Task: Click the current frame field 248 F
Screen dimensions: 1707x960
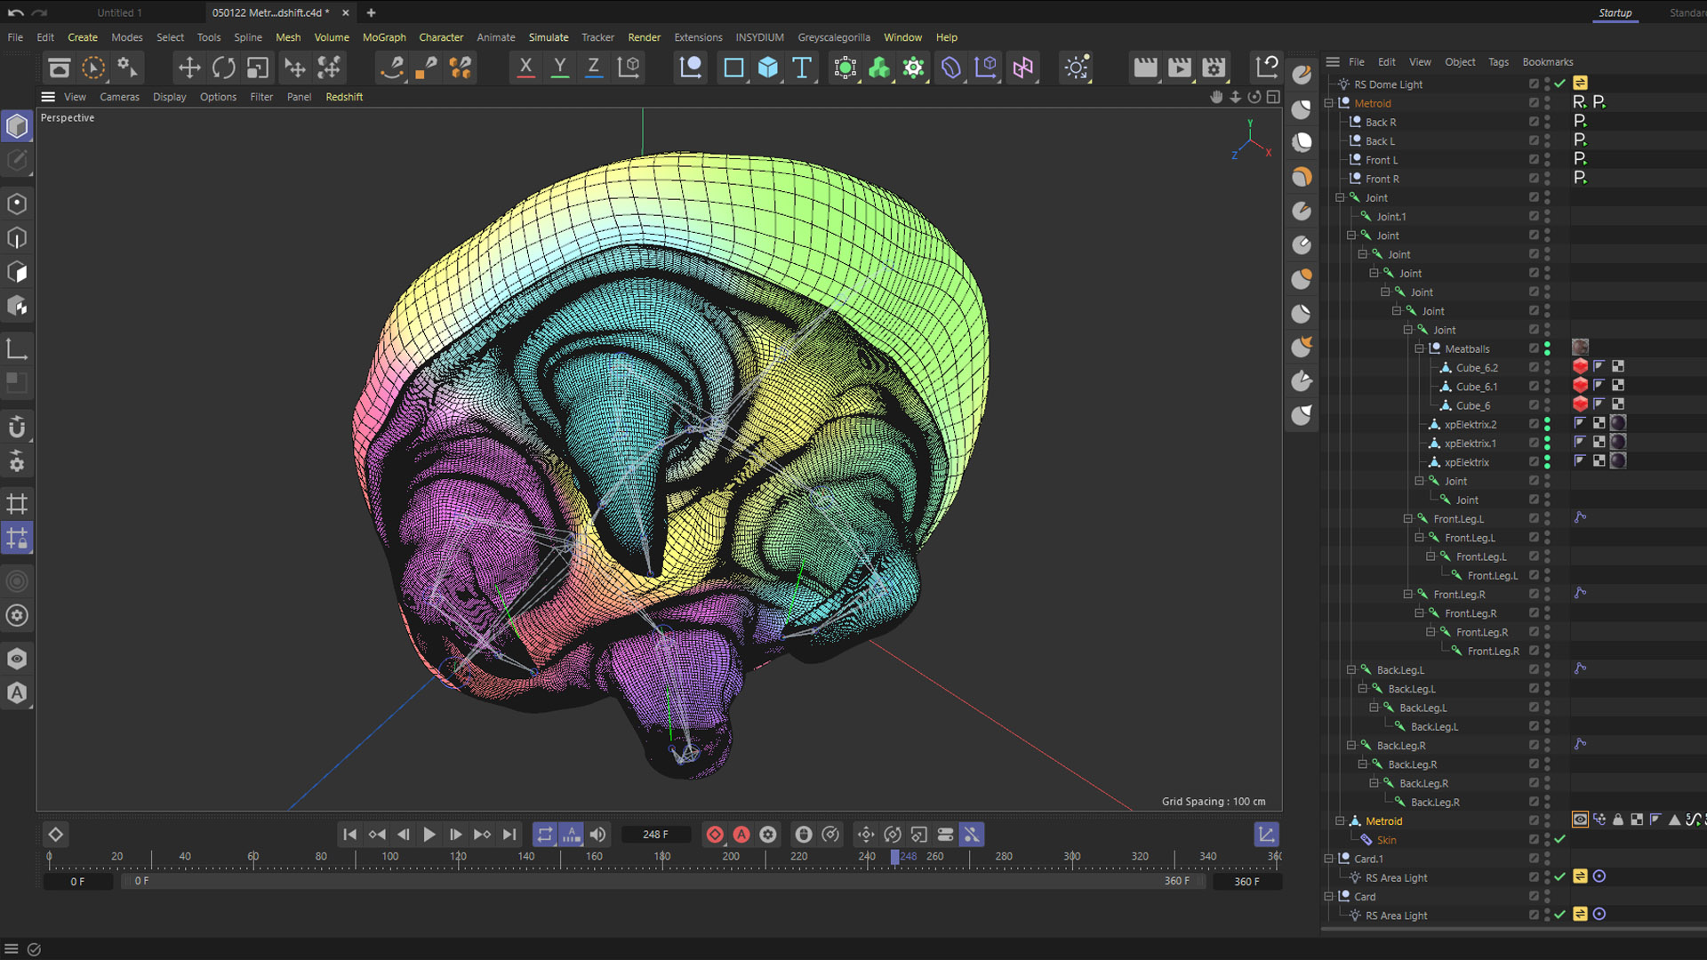Action: click(655, 835)
